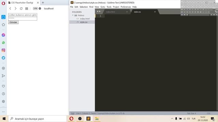Click the localhost address bar
The image size is (218, 122).
click(49, 8)
